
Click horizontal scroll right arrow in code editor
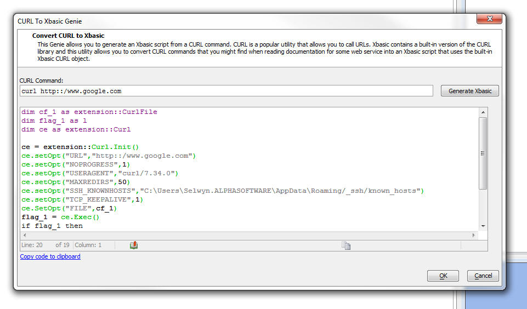coord(474,235)
